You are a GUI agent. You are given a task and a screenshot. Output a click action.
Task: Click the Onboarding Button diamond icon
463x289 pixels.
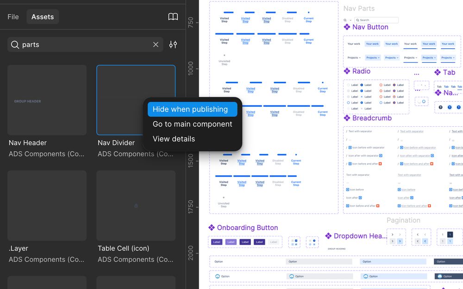(x=212, y=228)
